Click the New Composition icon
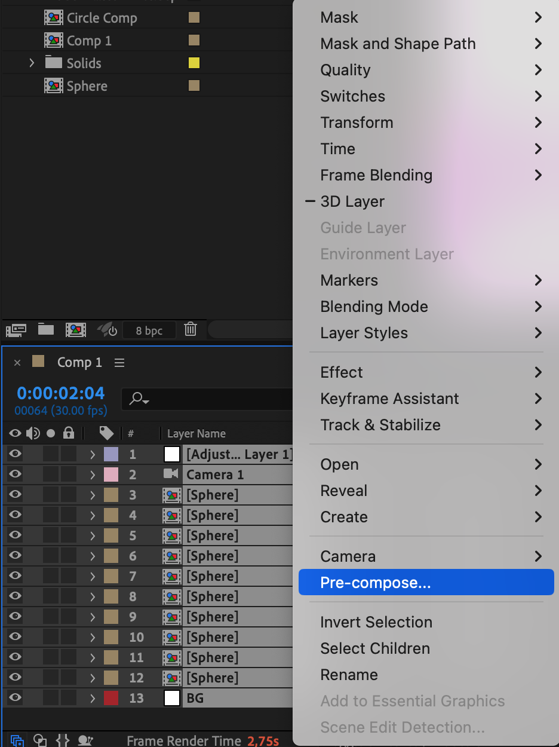 click(76, 329)
